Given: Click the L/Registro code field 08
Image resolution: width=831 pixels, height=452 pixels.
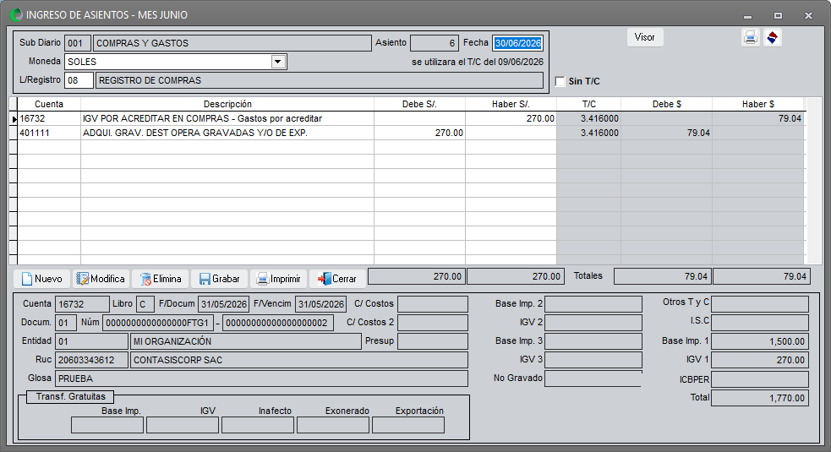Looking at the screenshot, I should pos(79,80).
